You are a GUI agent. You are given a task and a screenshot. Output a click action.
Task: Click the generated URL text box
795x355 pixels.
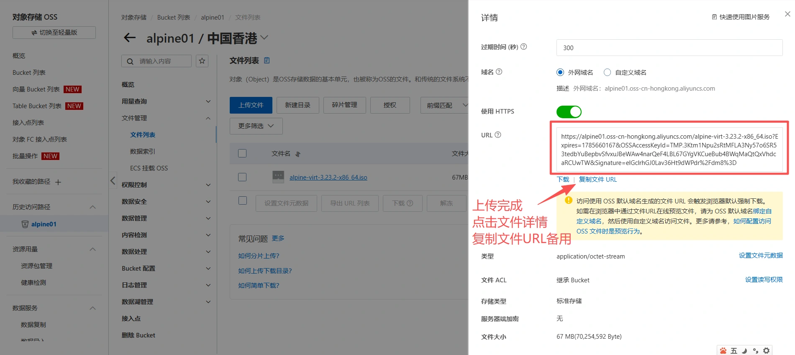(669, 150)
